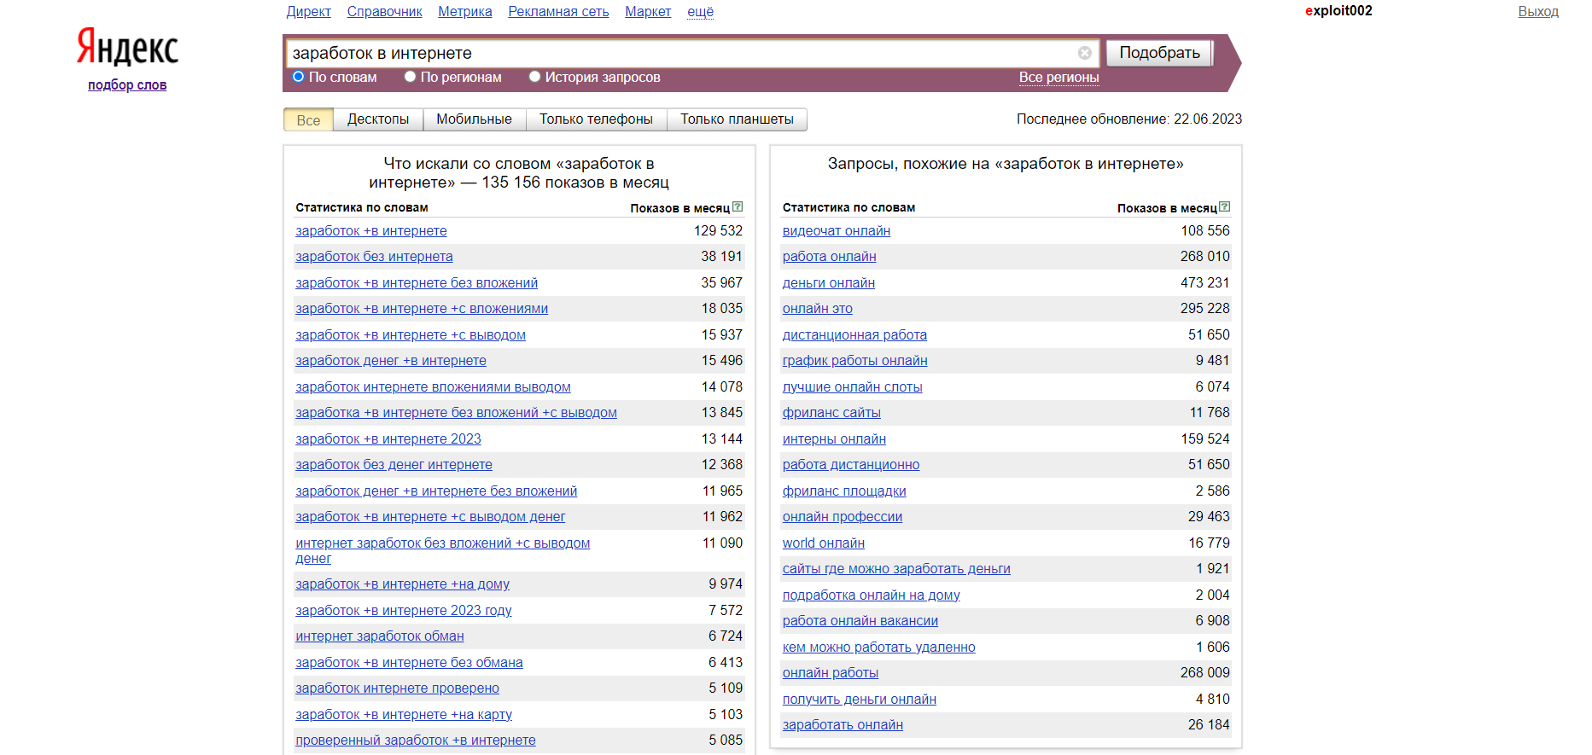Open query 'заработок +в интернете +на дому'
1592x755 pixels.
[x=402, y=584]
